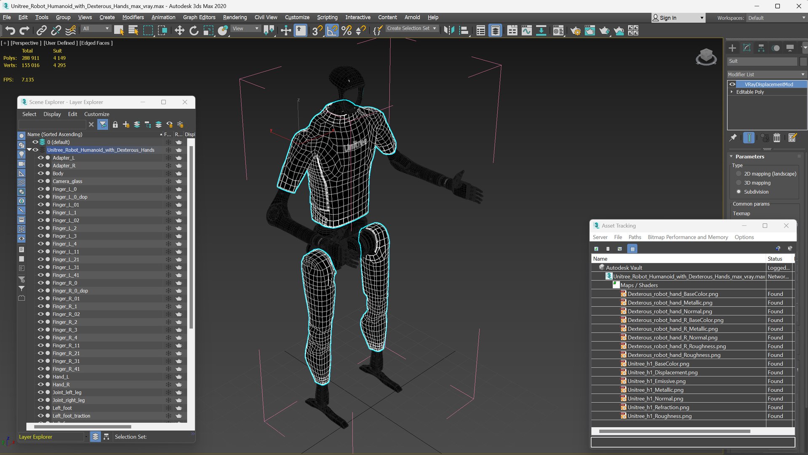Click Create New Layer icon in Scene Explorer

[x=126, y=124]
